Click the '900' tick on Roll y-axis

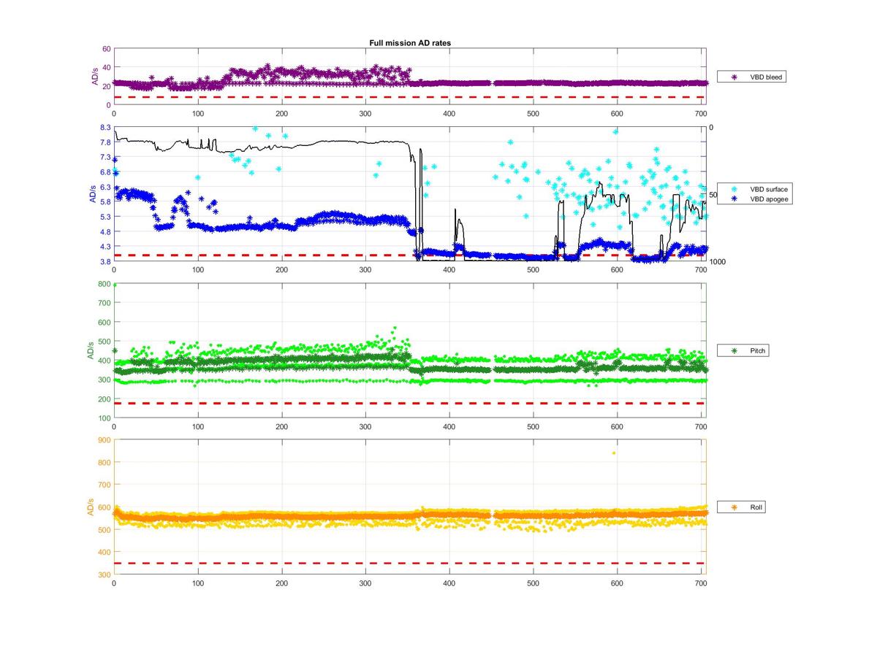105,439
